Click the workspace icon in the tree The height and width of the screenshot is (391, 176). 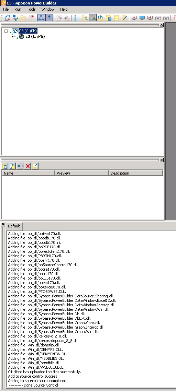(14, 31)
